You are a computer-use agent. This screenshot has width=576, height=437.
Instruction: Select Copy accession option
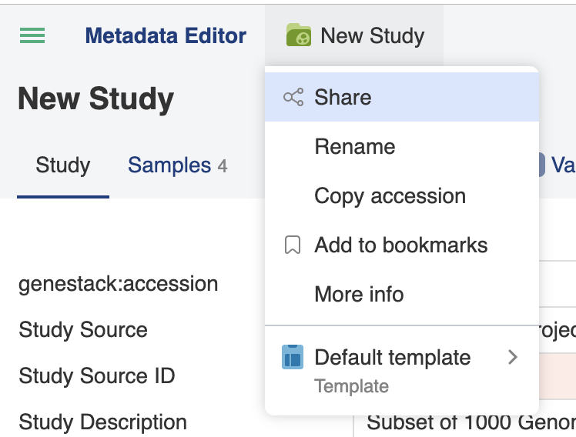click(402, 195)
